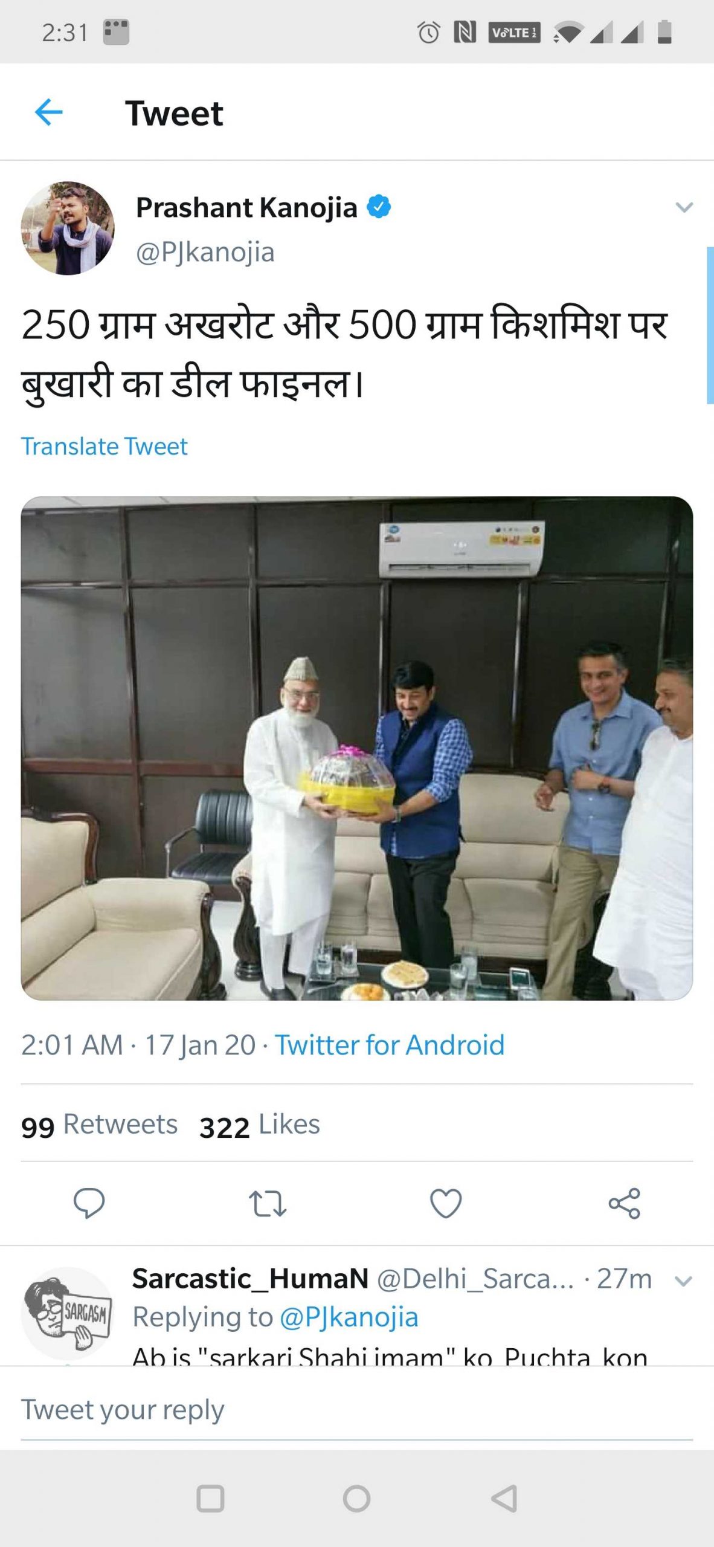
Task: Open the attached tweet photo
Action: coord(357,748)
